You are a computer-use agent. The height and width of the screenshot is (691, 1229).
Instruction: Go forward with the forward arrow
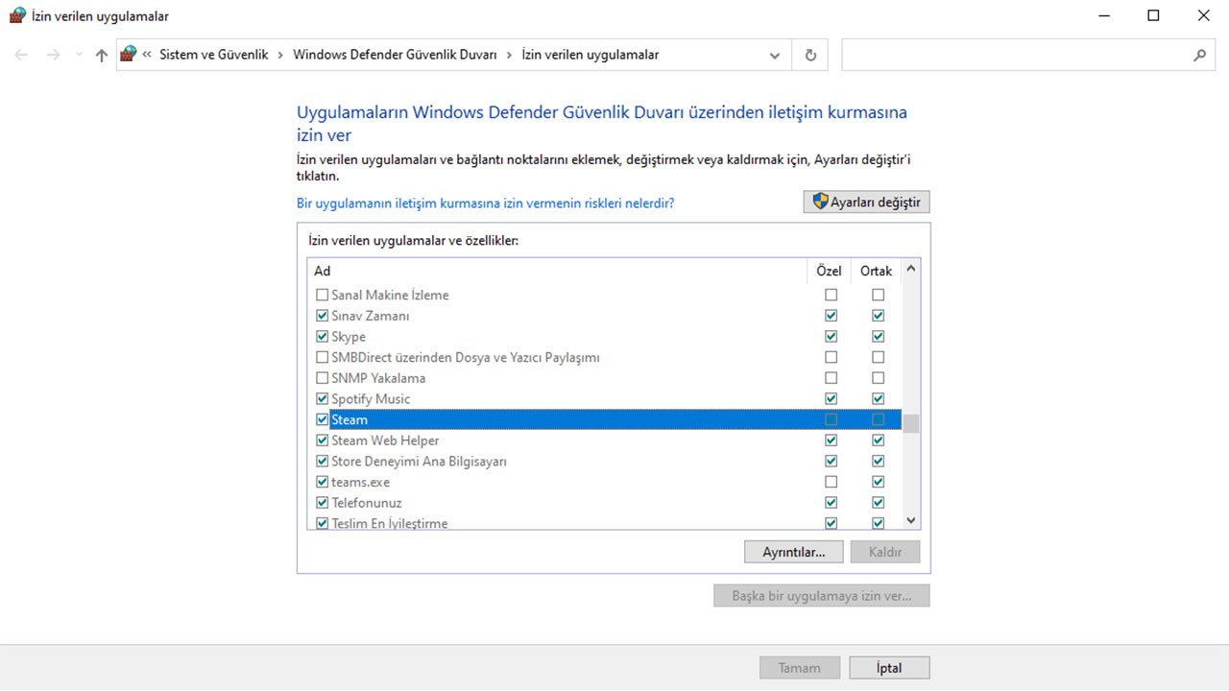click(x=54, y=56)
